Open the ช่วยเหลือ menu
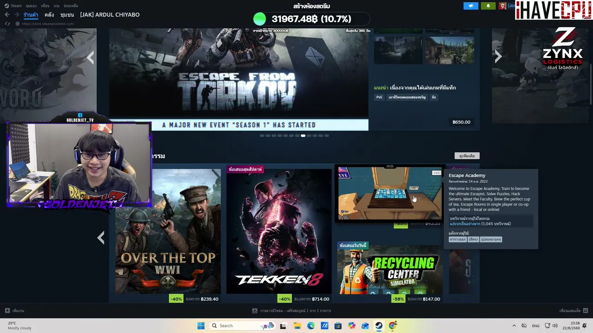The width and height of the screenshot is (593, 333). coord(71,6)
